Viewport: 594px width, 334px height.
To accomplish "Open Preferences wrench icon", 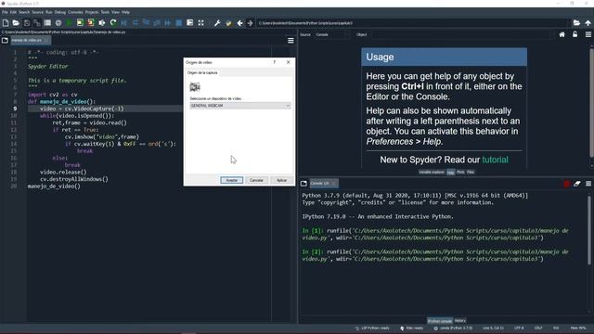I will pyautogui.click(x=217, y=23).
